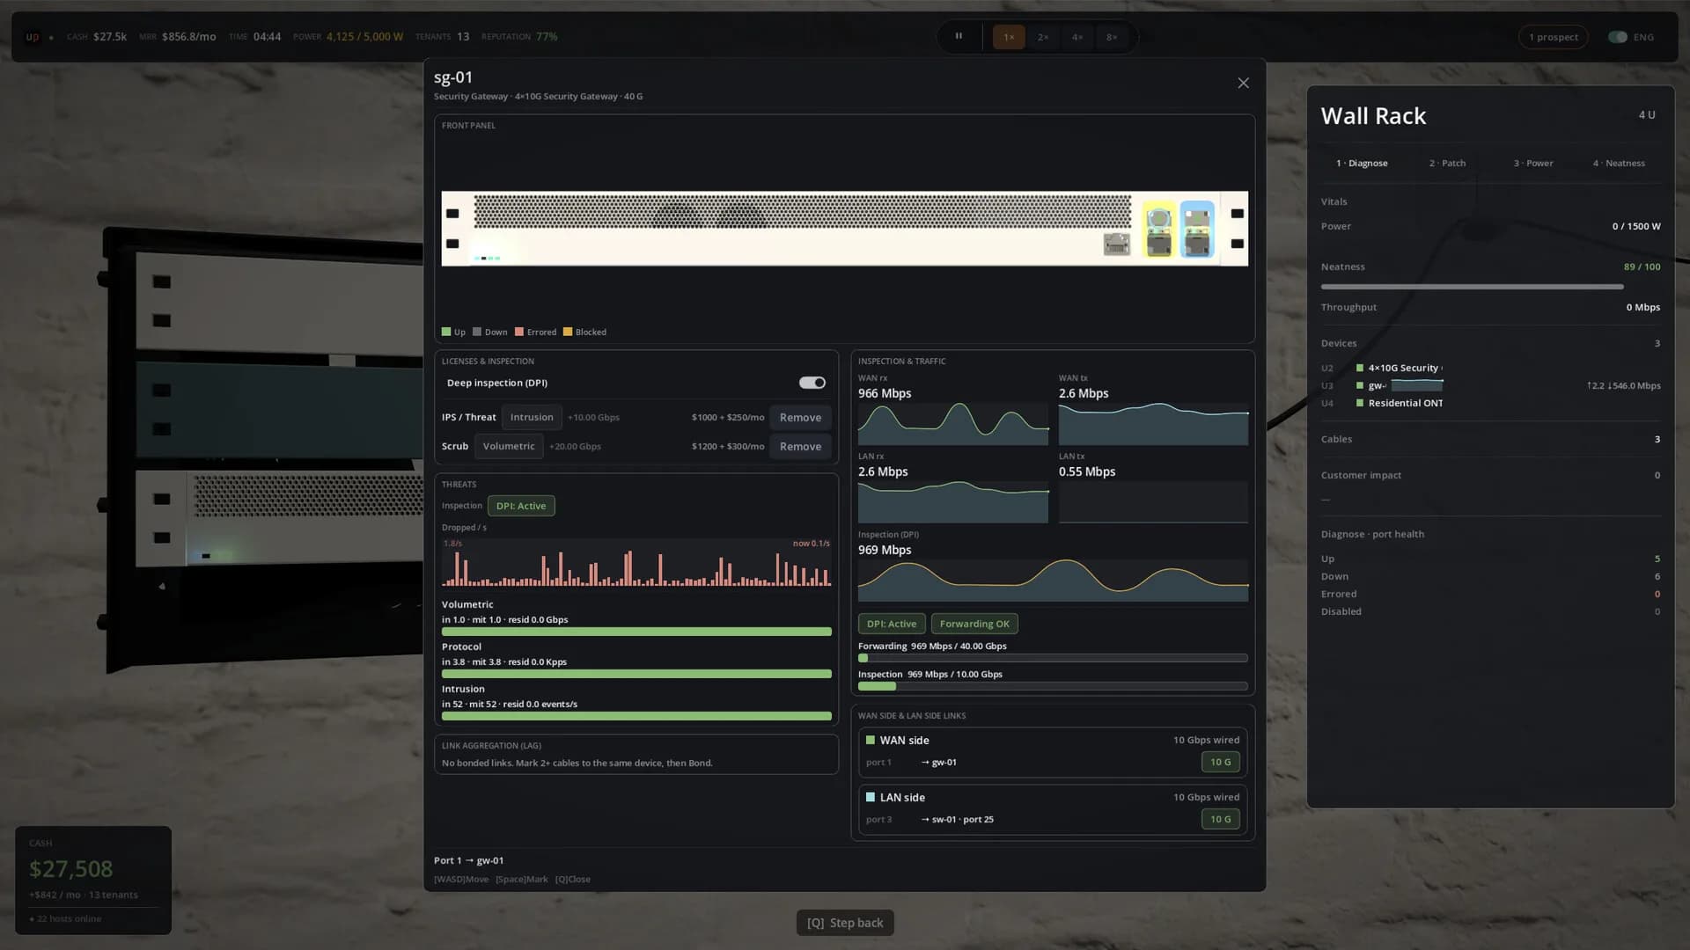Viewport: 1690px width, 950px height.
Task: Click the [Q]Close shortcut hint
Action: (x=573, y=879)
